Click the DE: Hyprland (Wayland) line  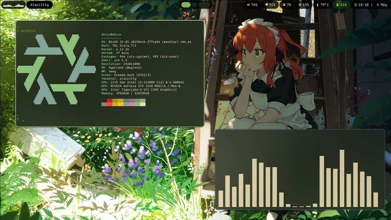122,68
